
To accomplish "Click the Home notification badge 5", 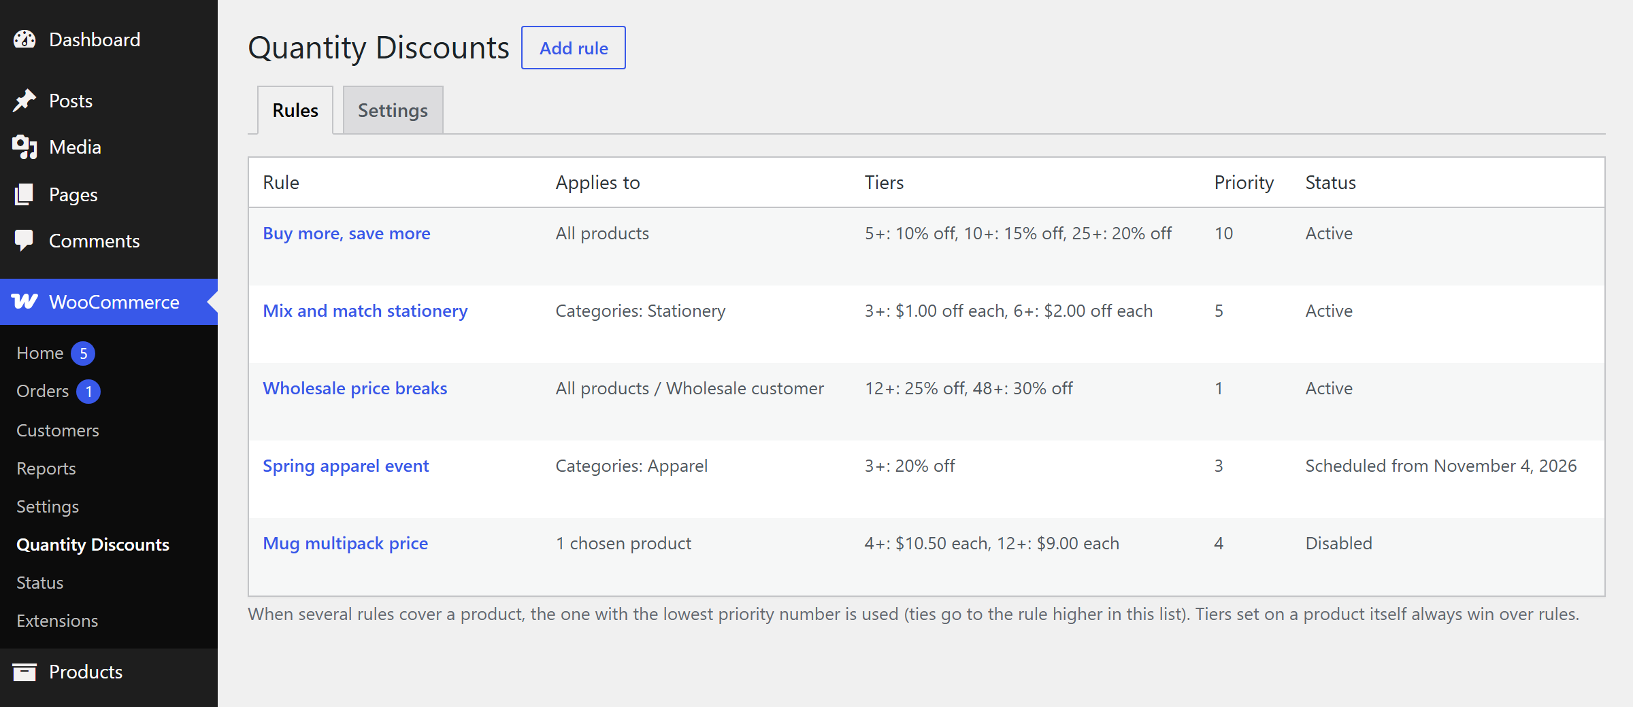I will tap(83, 353).
